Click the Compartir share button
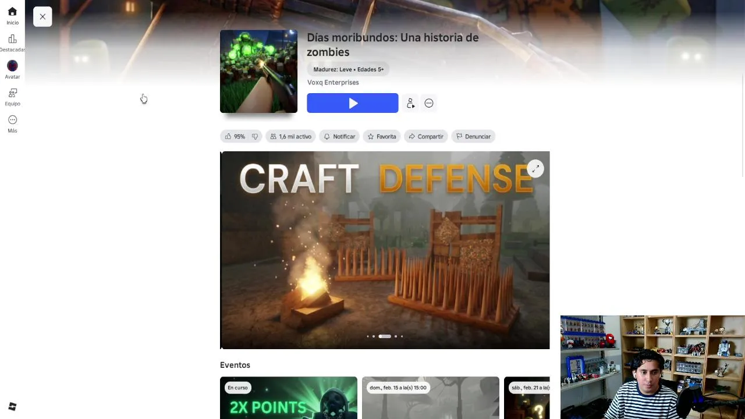 (x=426, y=136)
